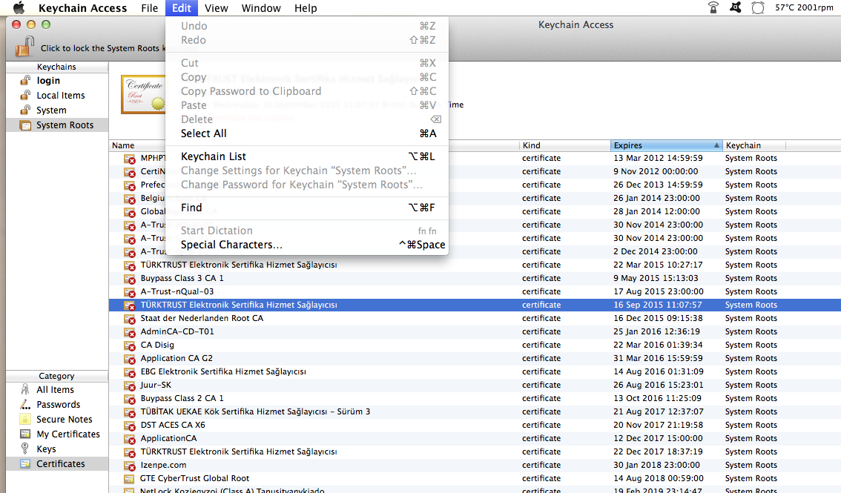This screenshot has width=841, height=493.
Task: Select the All Items category
Action: tap(57, 389)
